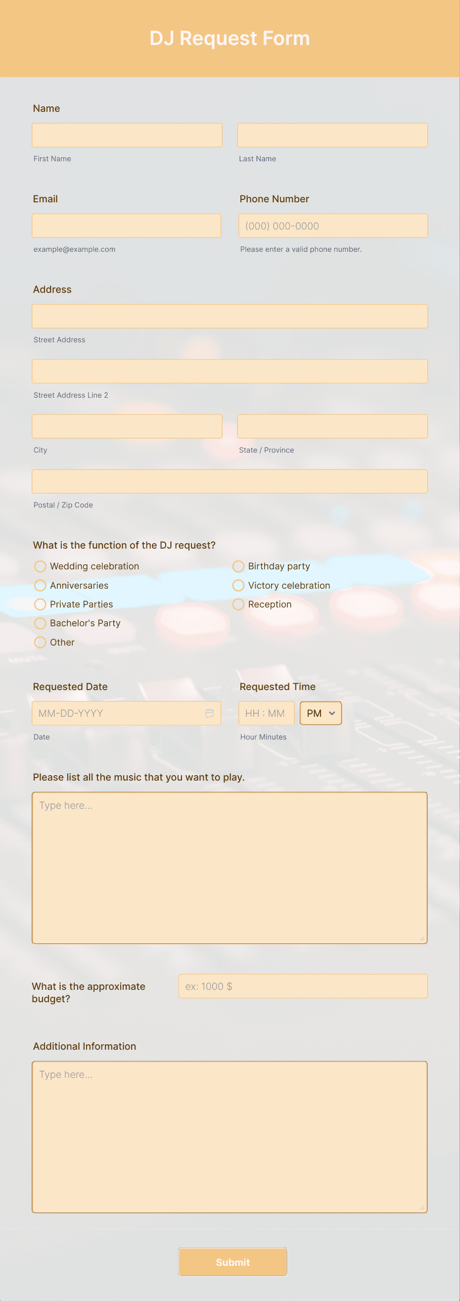Select Birthday party option
Screen dimensions: 460x1301
coord(238,566)
